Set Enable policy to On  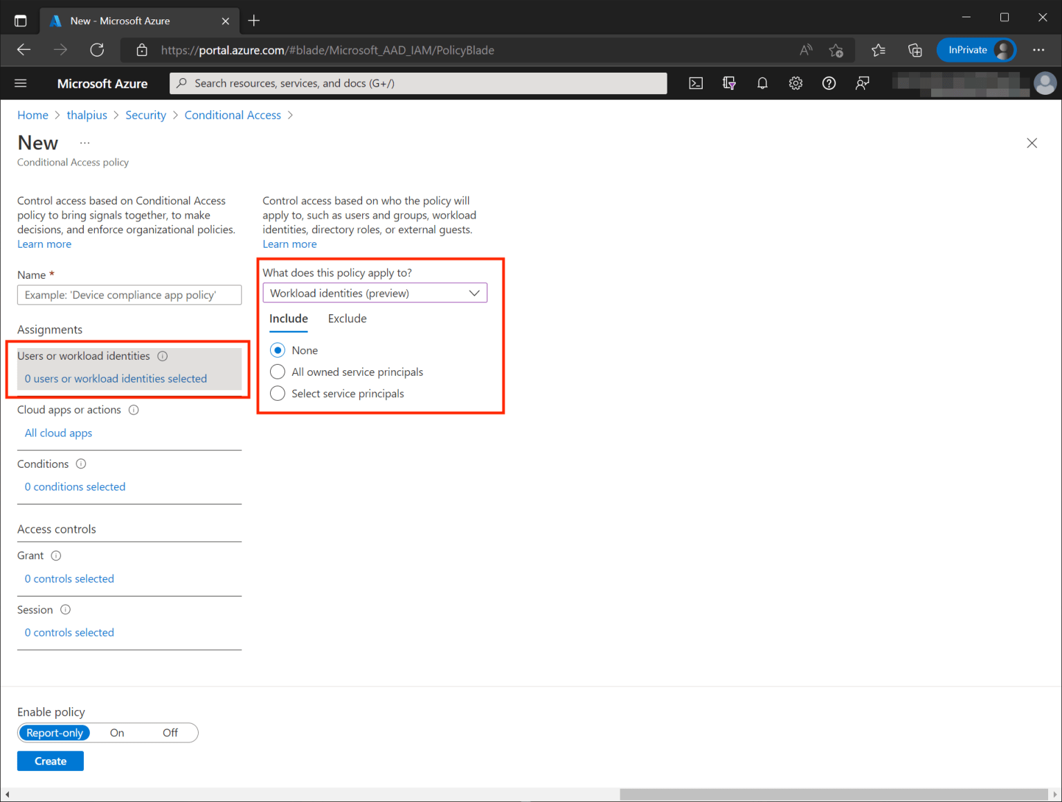click(x=116, y=732)
